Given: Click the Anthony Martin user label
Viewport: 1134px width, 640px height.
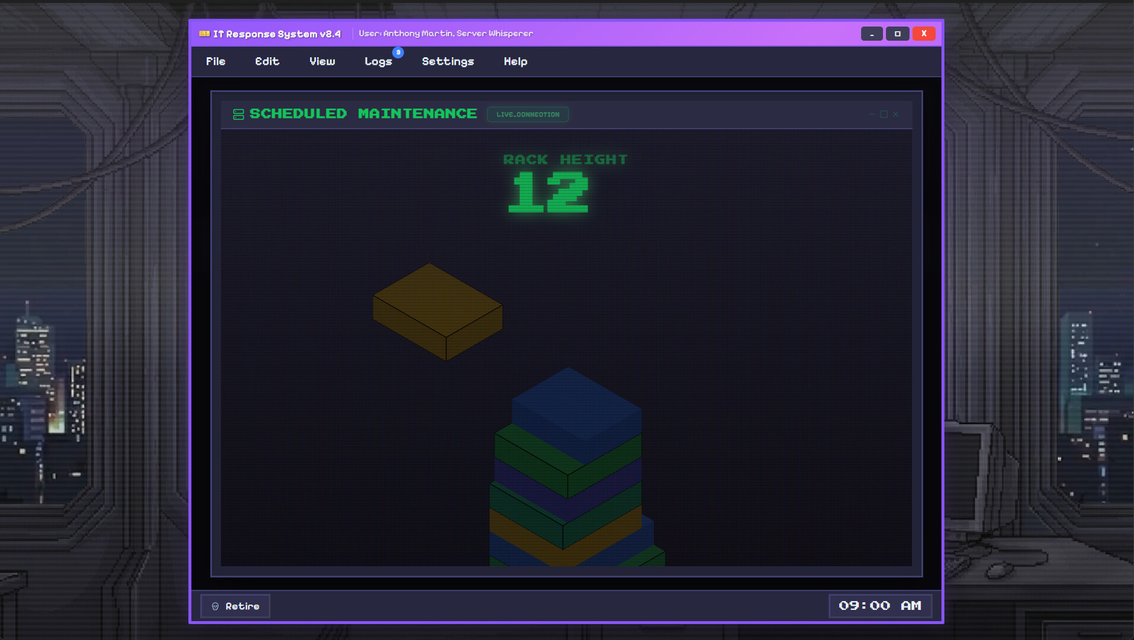Looking at the screenshot, I should [x=447, y=34].
